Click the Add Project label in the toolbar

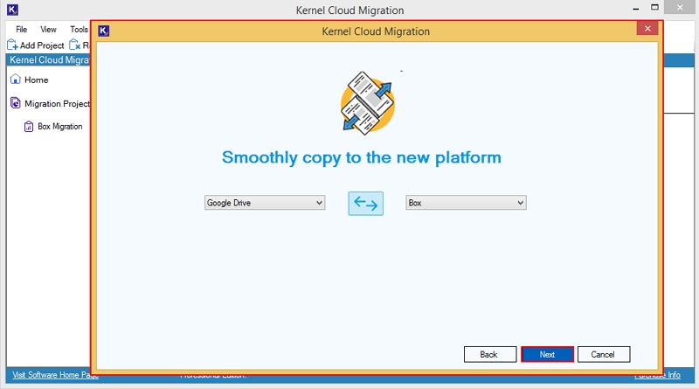42,45
